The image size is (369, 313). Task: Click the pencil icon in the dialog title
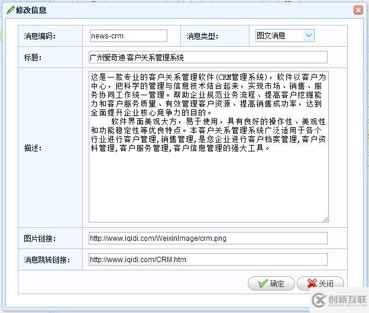pyautogui.click(x=11, y=10)
